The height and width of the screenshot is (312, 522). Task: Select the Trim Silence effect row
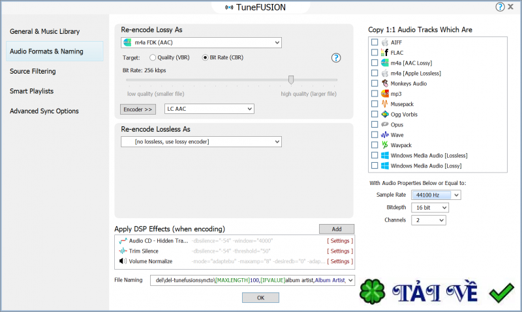235,251
